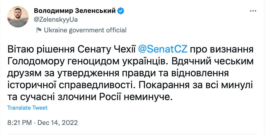Click Translate Tweet
This screenshot has height=135, width=271.
coord(28,108)
